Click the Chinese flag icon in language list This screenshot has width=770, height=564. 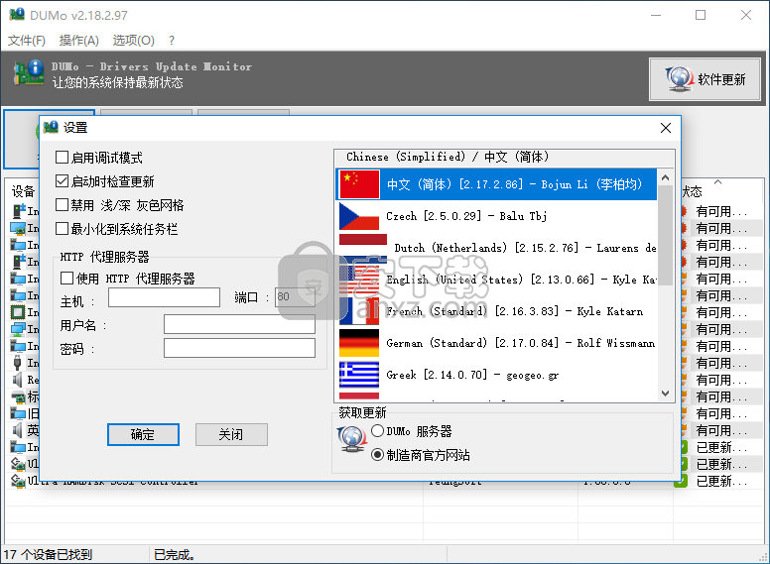click(359, 184)
